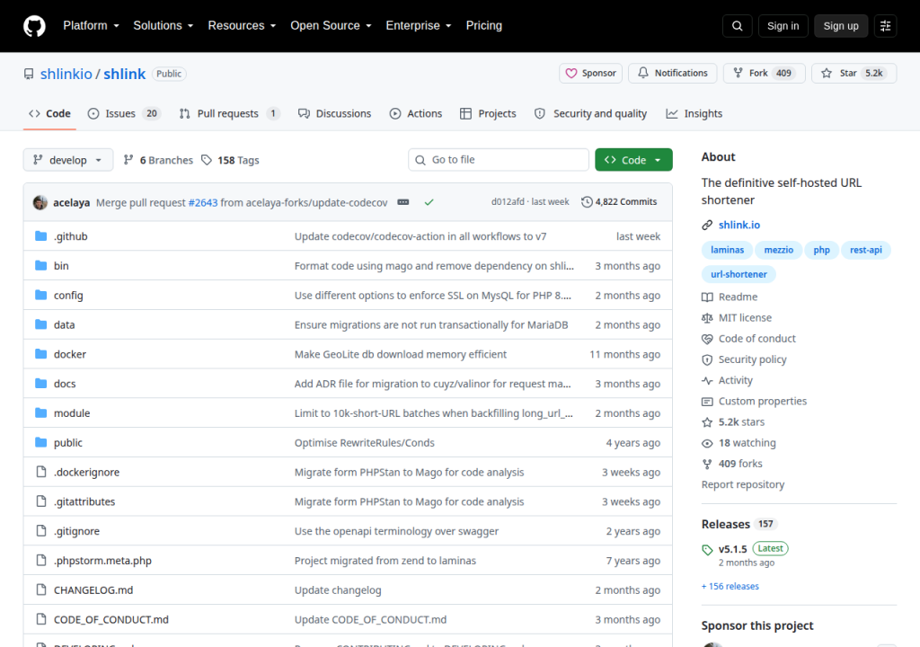This screenshot has width=920, height=647.
Task: View 6 Branches link
Action: [x=158, y=160]
